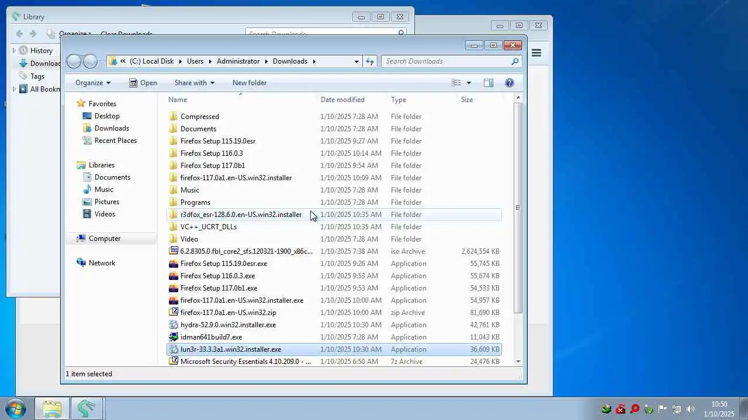Click Users in the address breadcrumb

[x=195, y=61]
